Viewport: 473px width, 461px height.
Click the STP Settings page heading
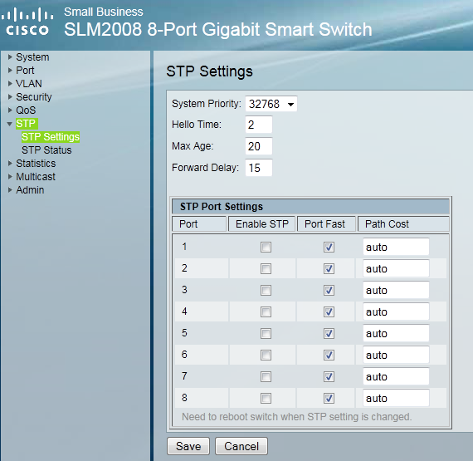209,71
